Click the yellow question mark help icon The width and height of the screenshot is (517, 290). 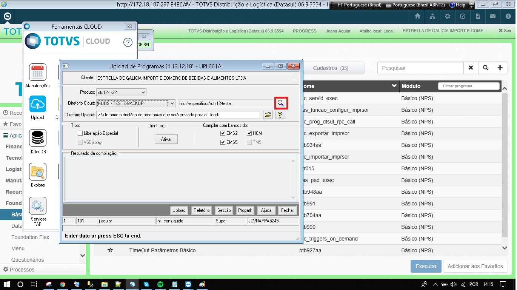click(280, 115)
